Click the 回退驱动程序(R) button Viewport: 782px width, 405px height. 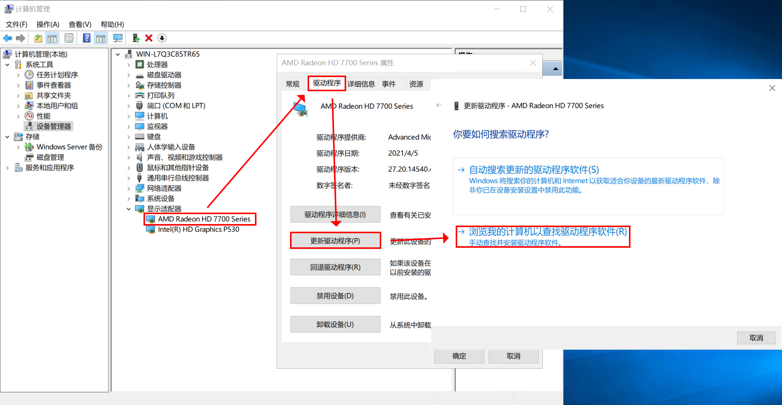point(335,267)
